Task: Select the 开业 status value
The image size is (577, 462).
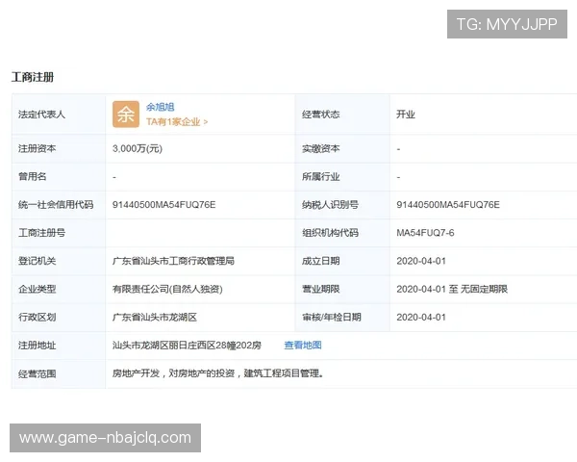Action: click(406, 115)
